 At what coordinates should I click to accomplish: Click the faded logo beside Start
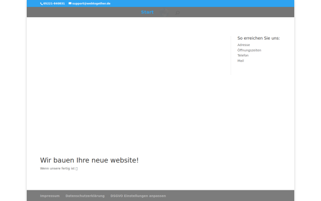164,12
